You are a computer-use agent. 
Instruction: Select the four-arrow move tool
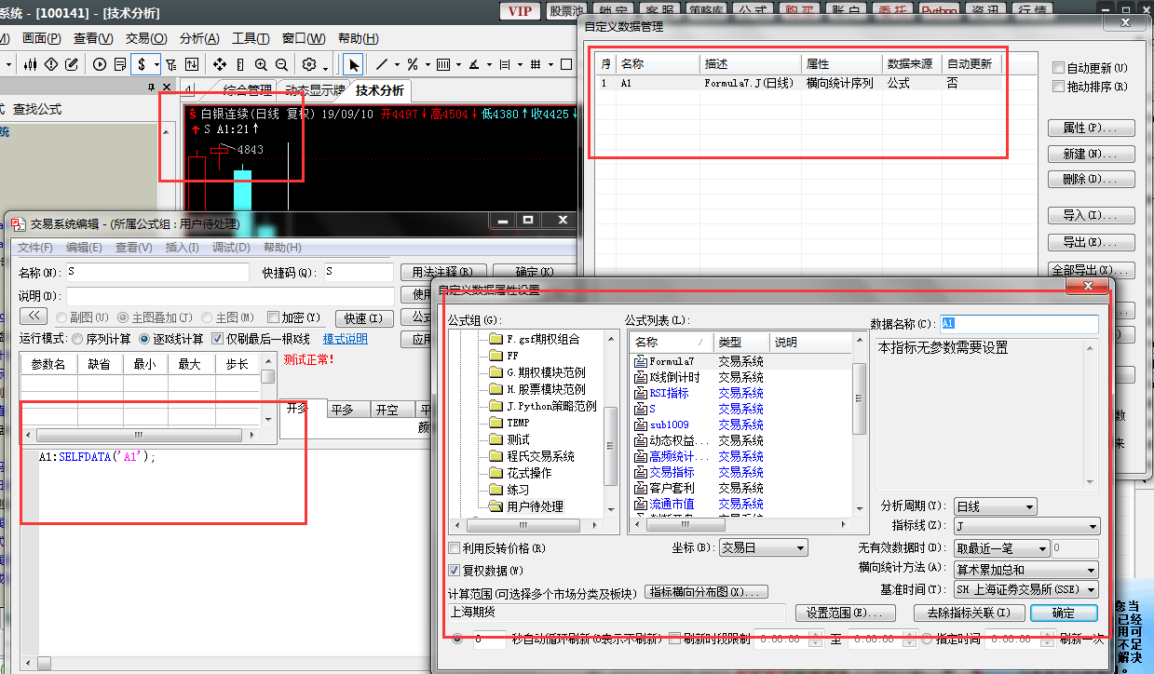tap(220, 64)
